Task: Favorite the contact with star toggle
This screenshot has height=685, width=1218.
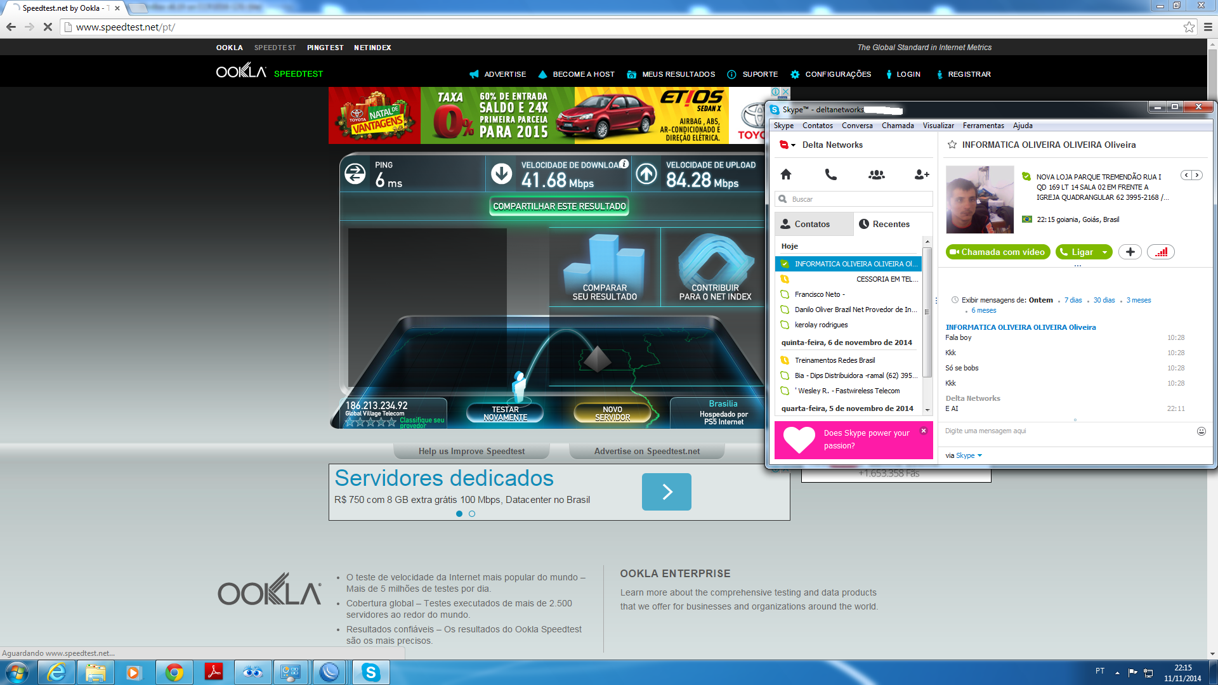Action: 952,145
